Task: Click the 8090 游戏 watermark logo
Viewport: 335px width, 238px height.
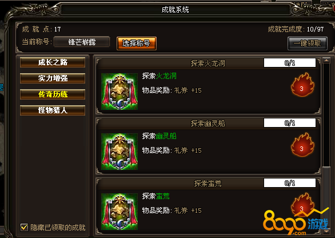Action: [x=296, y=222]
